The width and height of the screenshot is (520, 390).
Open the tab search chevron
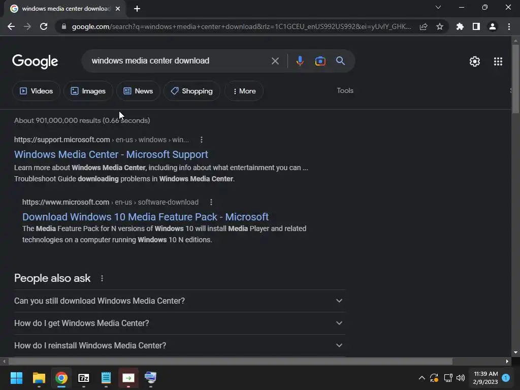[x=438, y=7]
